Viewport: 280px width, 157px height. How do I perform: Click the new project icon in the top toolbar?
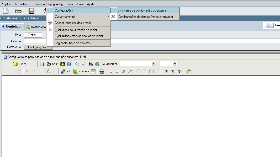(x=6, y=11)
